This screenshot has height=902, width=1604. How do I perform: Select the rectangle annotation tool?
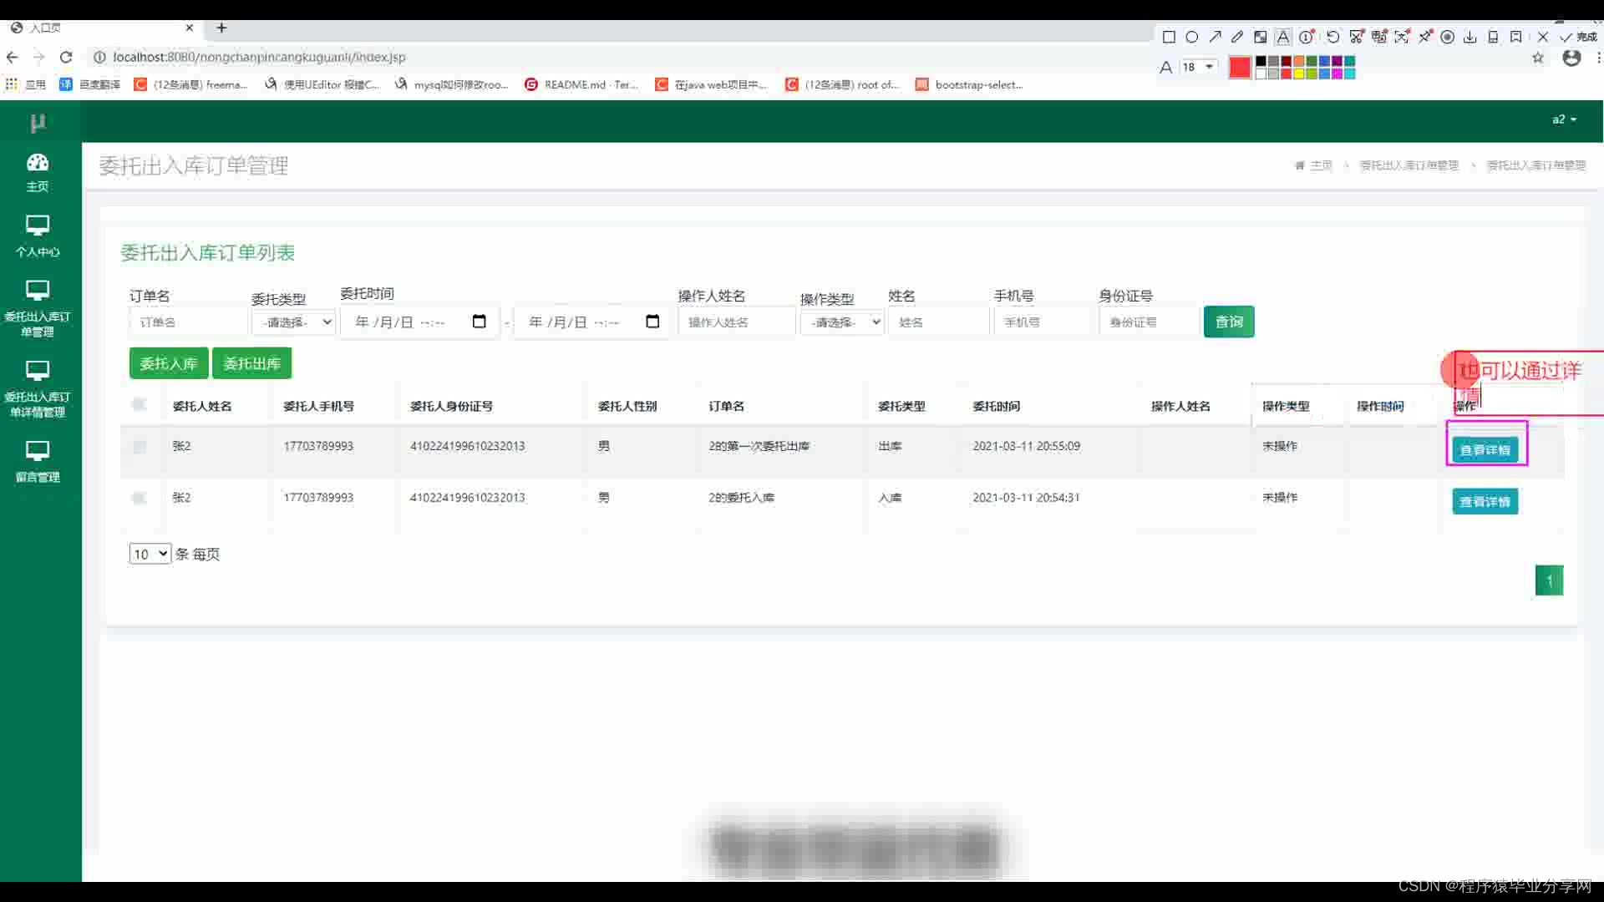[1169, 37]
